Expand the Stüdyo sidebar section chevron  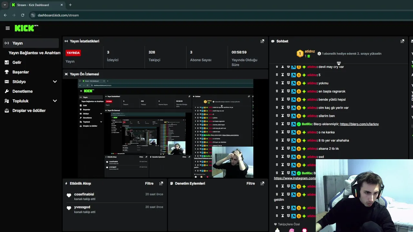coord(55,82)
